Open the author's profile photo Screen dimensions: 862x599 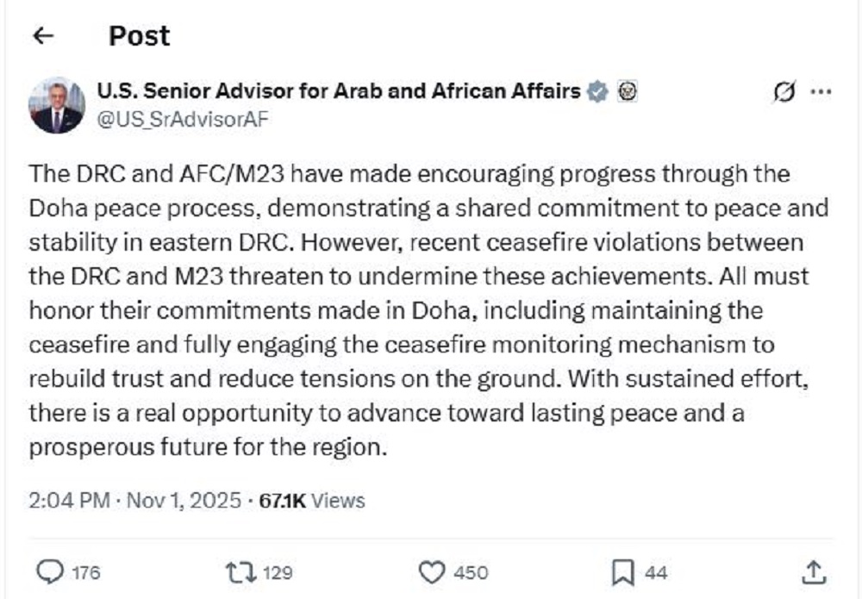(x=57, y=104)
